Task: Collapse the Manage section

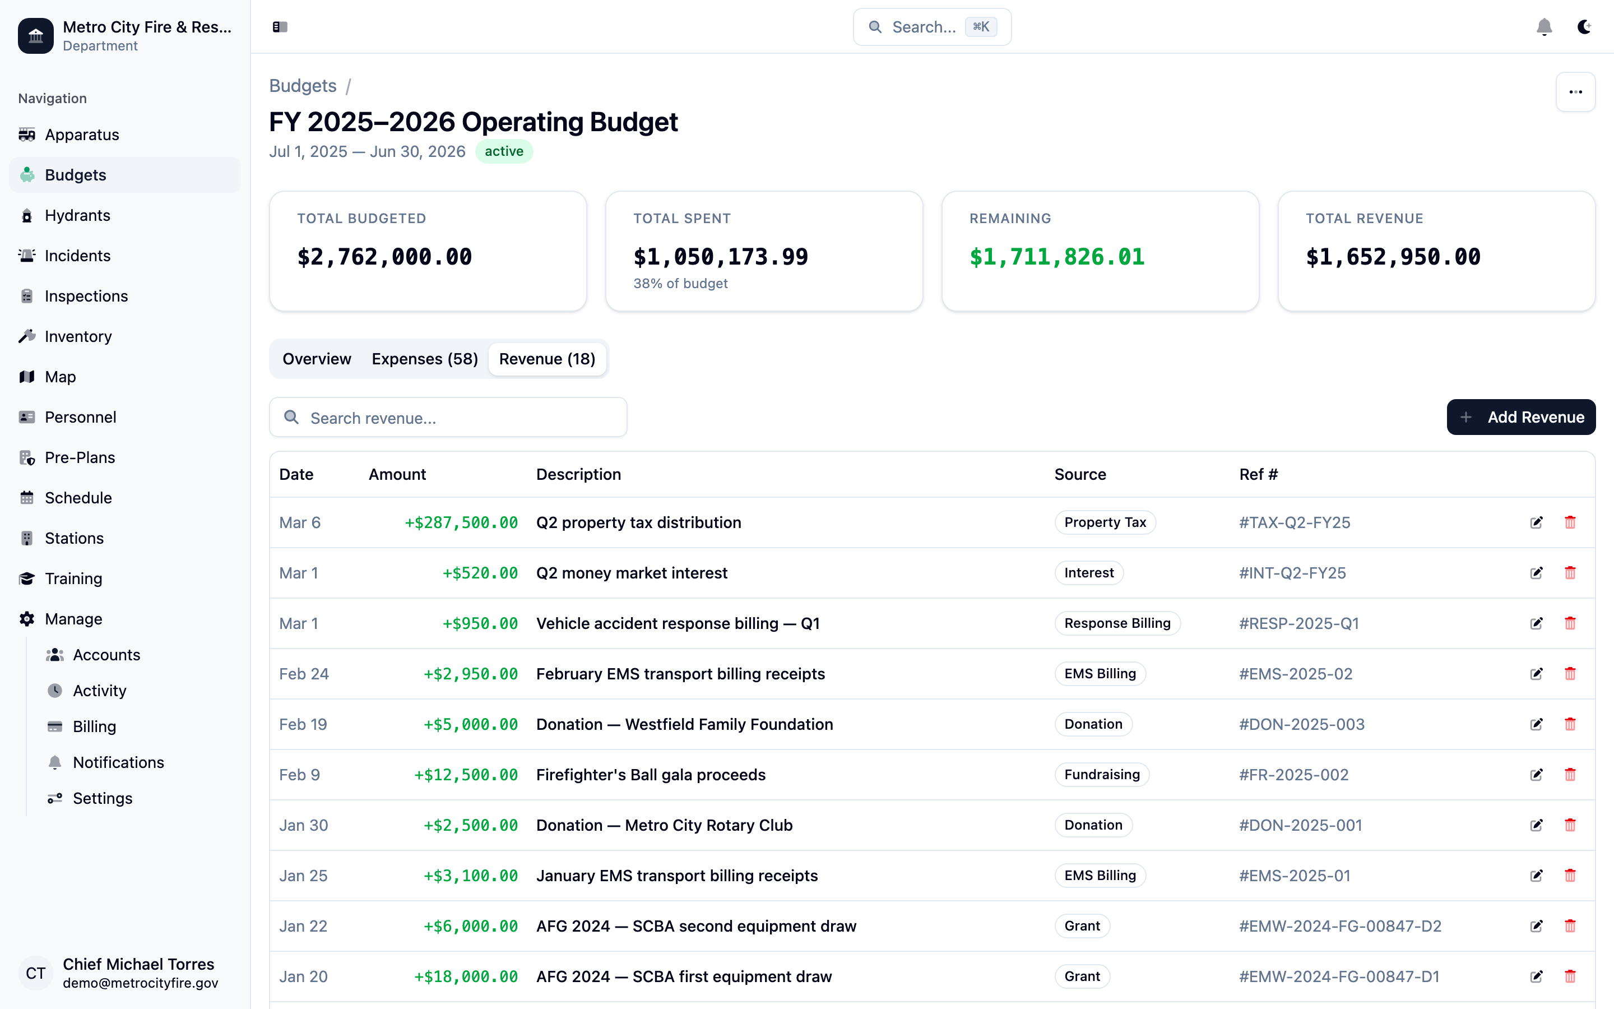Action: [72, 619]
